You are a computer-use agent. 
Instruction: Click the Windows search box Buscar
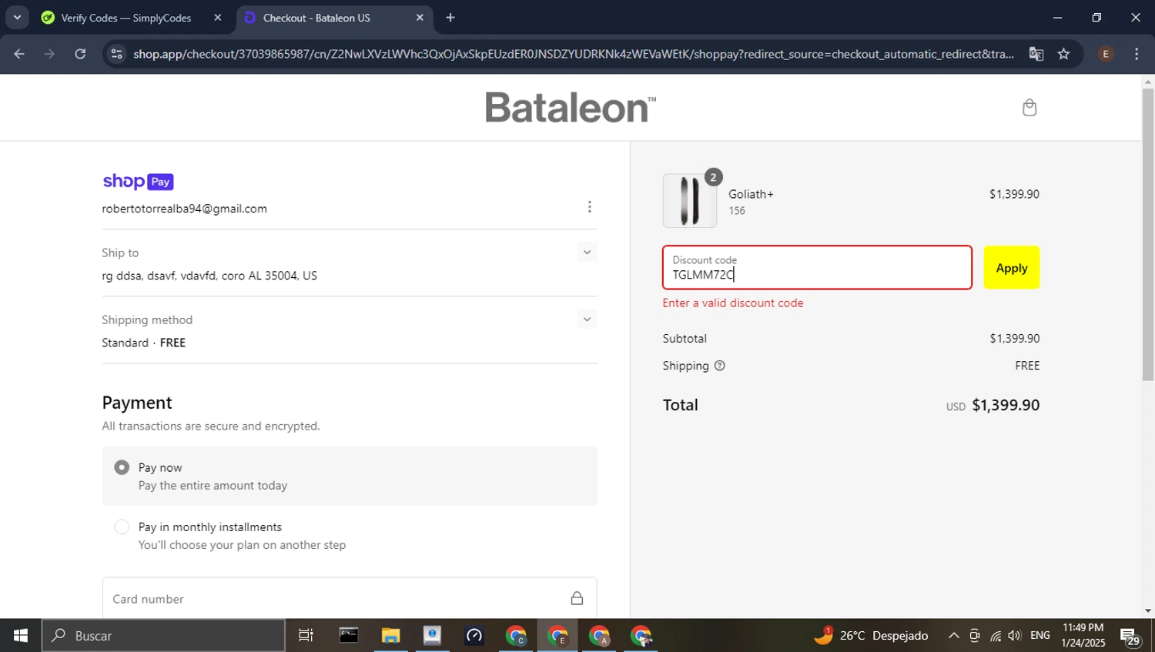click(163, 636)
